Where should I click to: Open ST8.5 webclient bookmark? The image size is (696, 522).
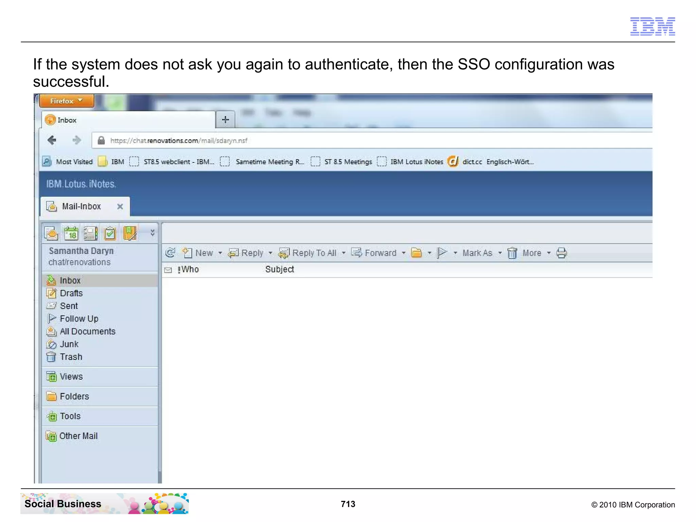point(172,162)
